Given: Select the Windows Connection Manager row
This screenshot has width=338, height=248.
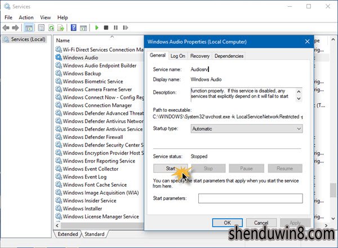Looking at the screenshot, I should (99, 105).
